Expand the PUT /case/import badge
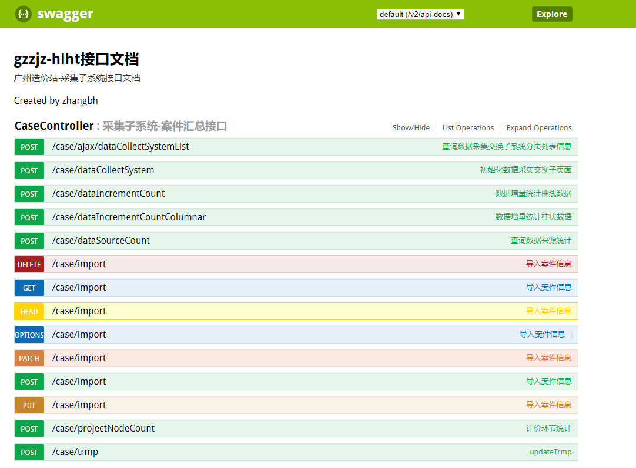 [29, 406]
